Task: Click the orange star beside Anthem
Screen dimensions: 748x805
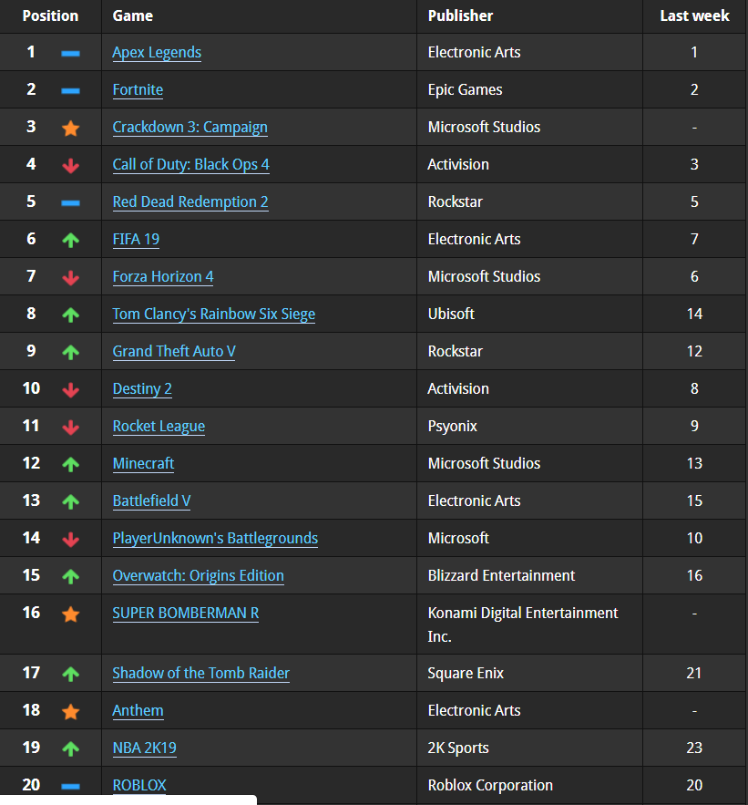Action: (70, 711)
